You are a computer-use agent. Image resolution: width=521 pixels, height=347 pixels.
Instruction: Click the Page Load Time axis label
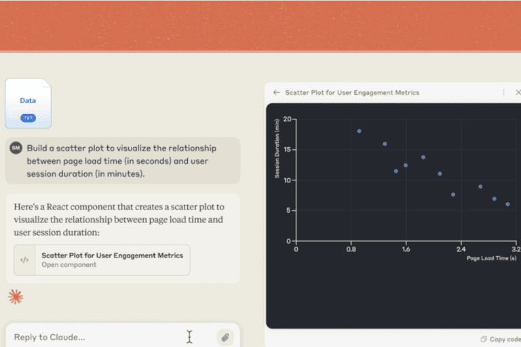coord(491,258)
